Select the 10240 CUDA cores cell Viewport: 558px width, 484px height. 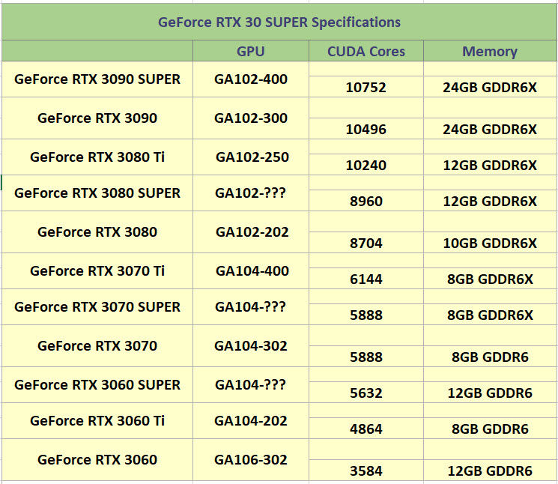(x=366, y=165)
